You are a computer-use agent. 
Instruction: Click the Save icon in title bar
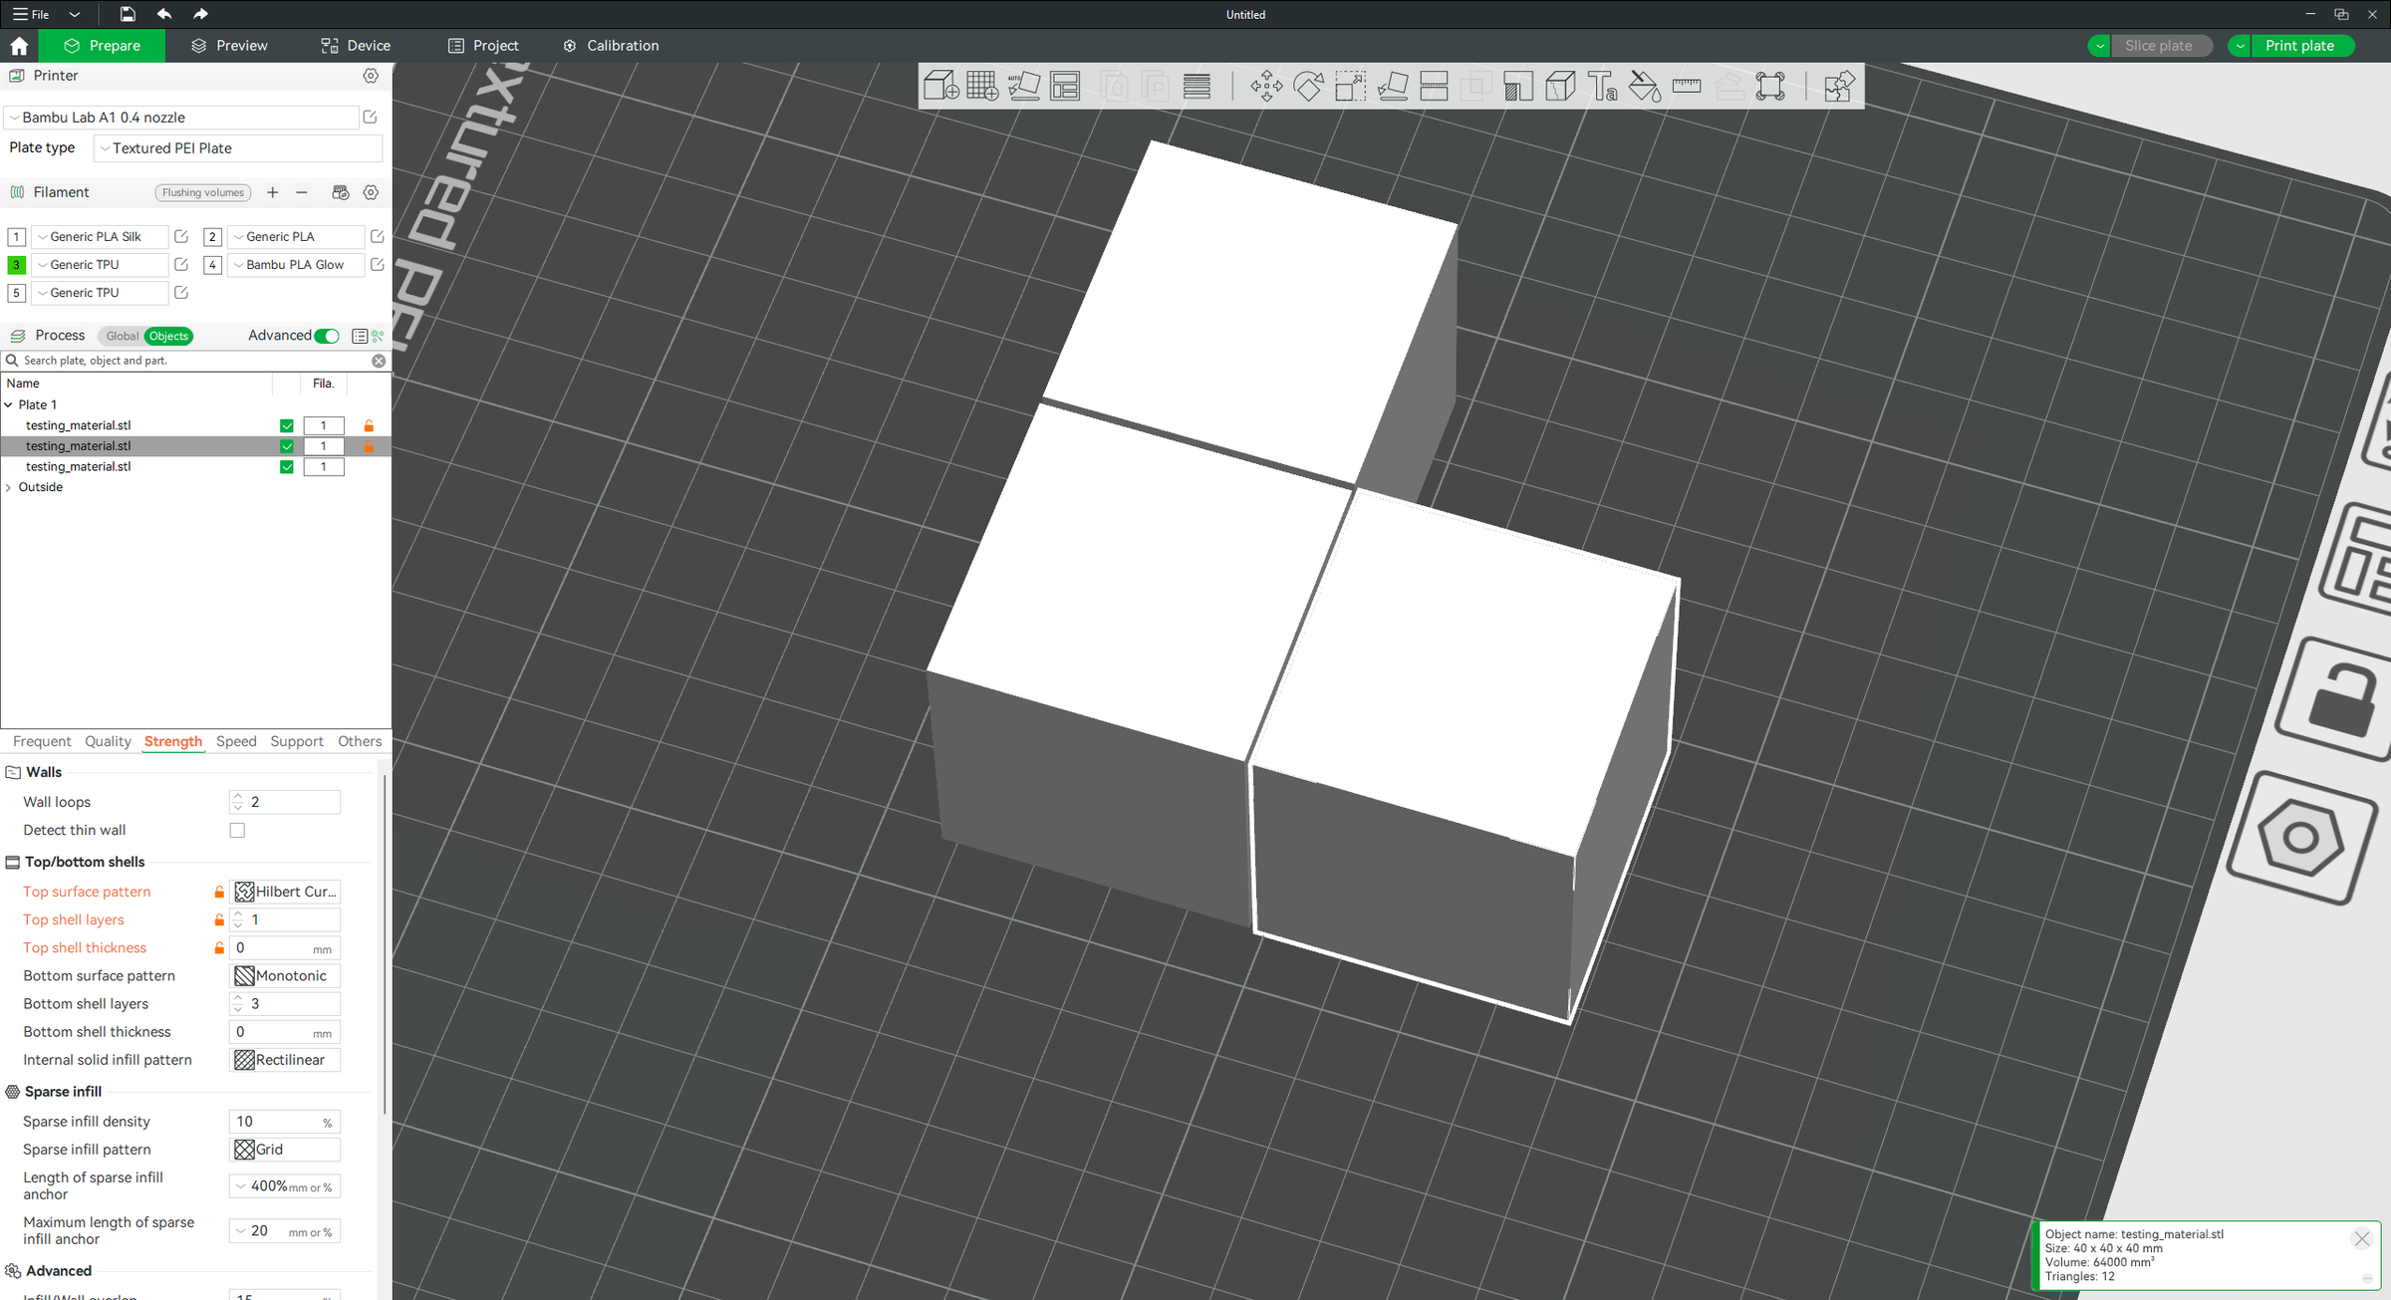click(128, 14)
